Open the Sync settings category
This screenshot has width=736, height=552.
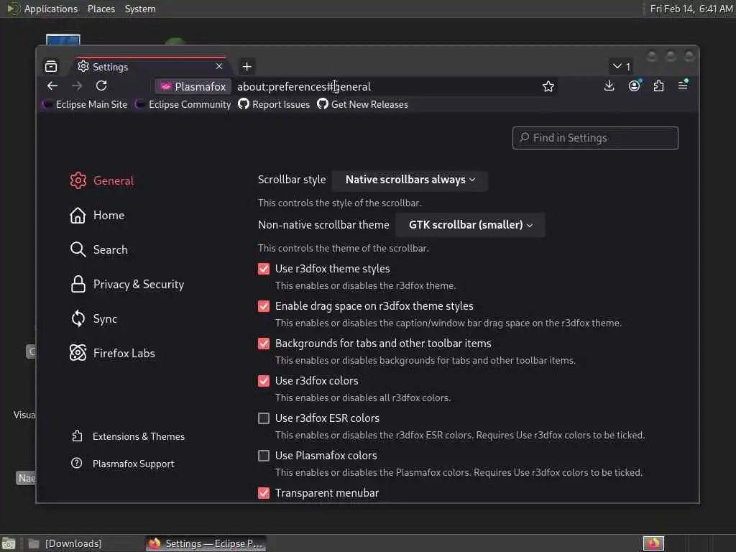pos(105,318)
